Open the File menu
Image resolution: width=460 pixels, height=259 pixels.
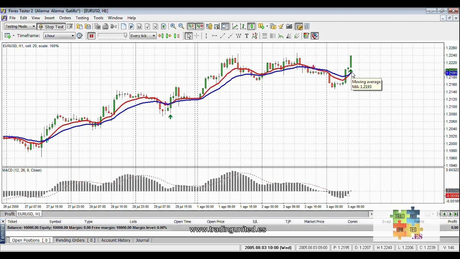13,18
